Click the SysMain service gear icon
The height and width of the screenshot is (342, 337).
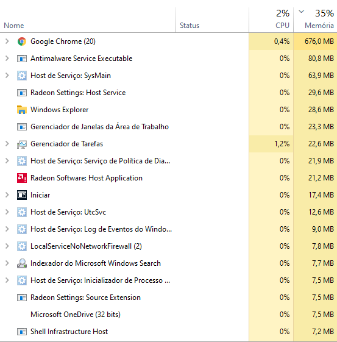[22, 76]
